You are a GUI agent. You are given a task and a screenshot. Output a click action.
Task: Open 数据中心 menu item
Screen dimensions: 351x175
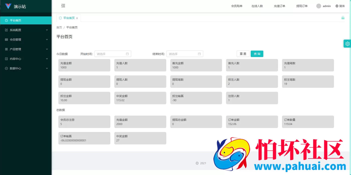26,68
